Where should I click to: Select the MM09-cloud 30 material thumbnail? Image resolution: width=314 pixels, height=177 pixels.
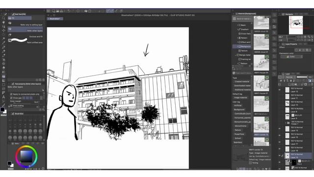261,23
